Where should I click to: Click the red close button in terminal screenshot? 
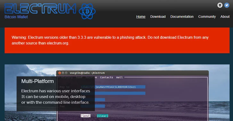click(60, 73)
